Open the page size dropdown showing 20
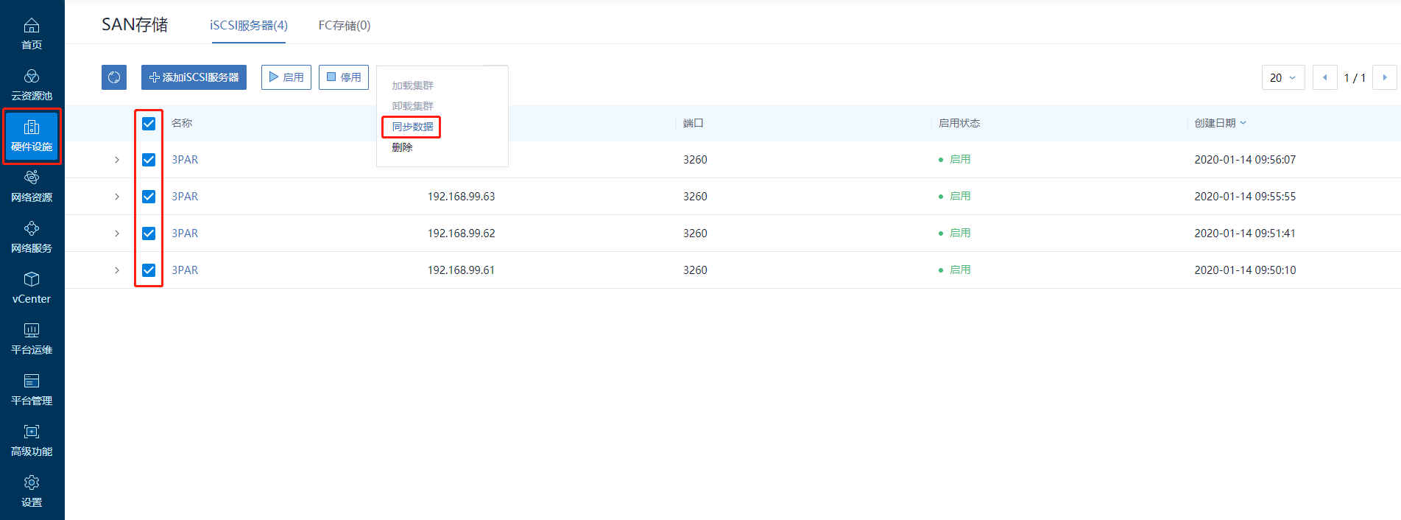This screenshot has height=520, width=1401. pyautogui.click(x=1283, y=77)
